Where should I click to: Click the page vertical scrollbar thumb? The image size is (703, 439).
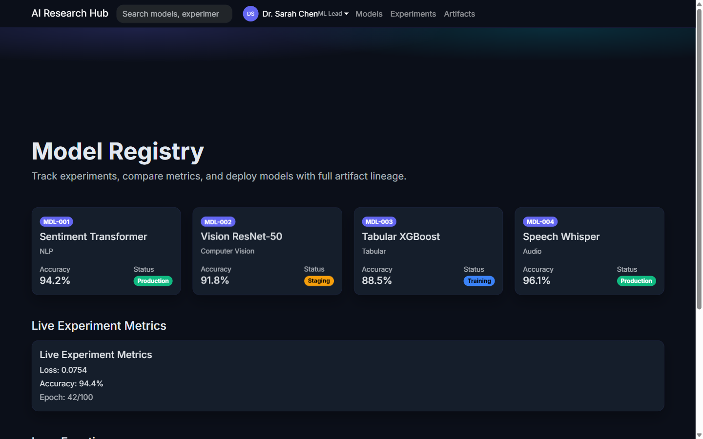point(699,159)
